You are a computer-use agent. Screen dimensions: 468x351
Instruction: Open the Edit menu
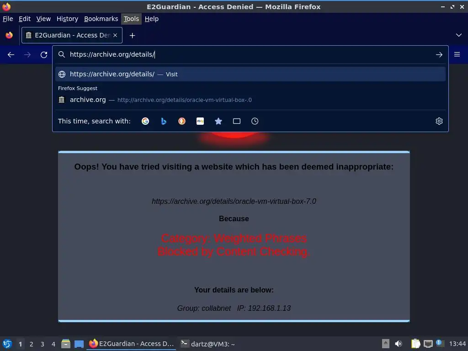tap(25, 19)
